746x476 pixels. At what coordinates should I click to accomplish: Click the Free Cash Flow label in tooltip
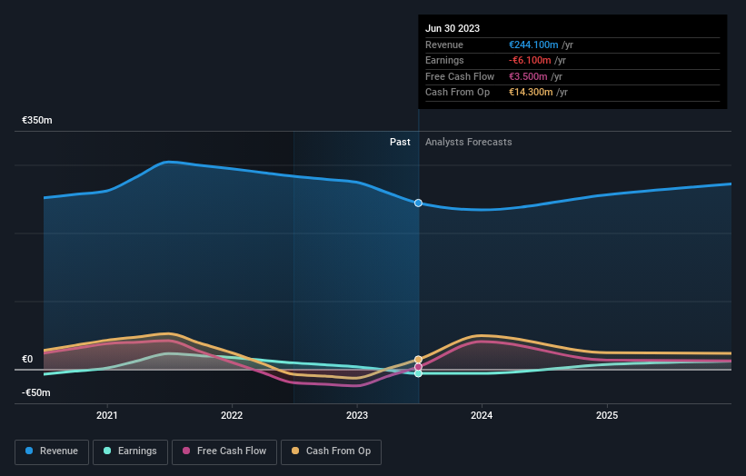(x=460, y=76)
